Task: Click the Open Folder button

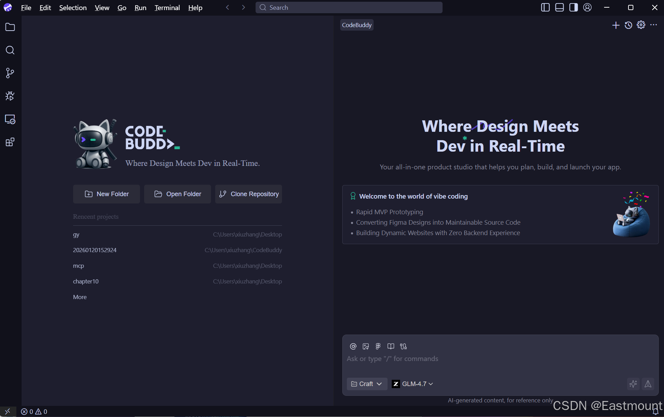Action: coord(178,194)
